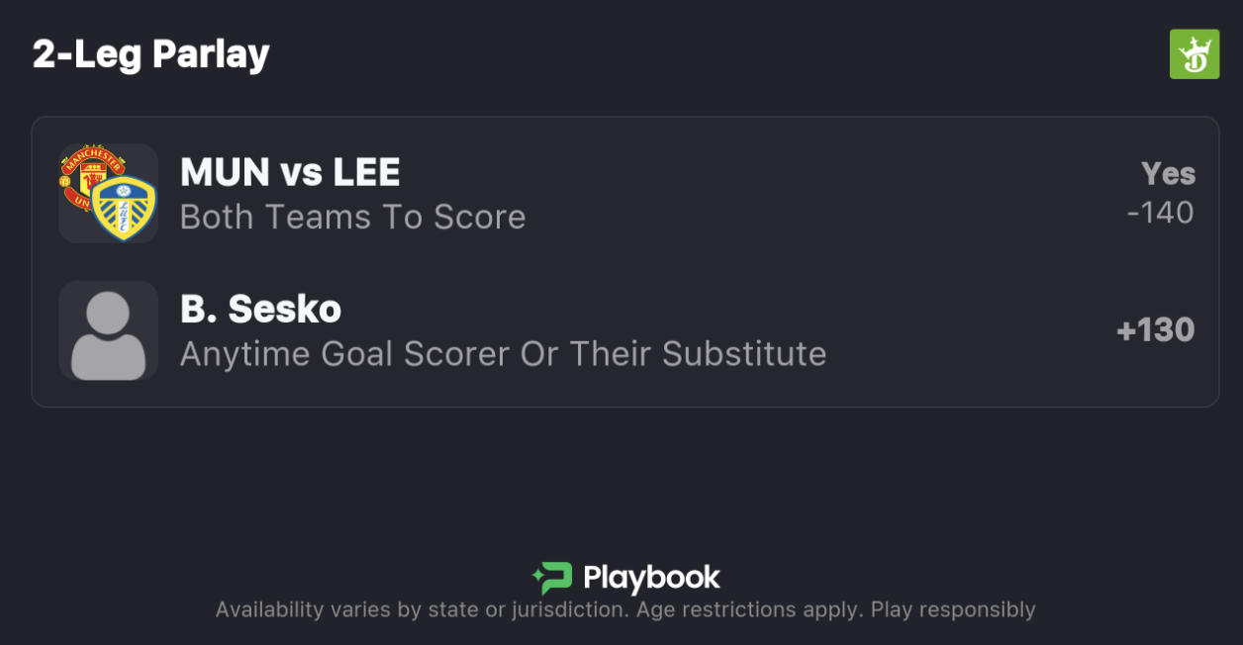Viewport: 1243px width, 645px height.
Task: Click B. Sesko's gray avatar placeholder
Action: point(108,330)
